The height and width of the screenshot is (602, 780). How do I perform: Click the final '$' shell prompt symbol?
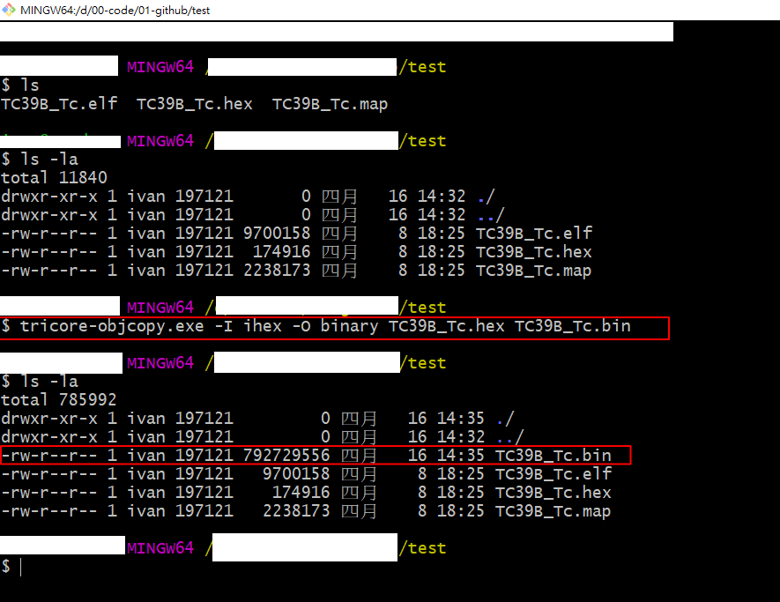[x=7, y=567]
